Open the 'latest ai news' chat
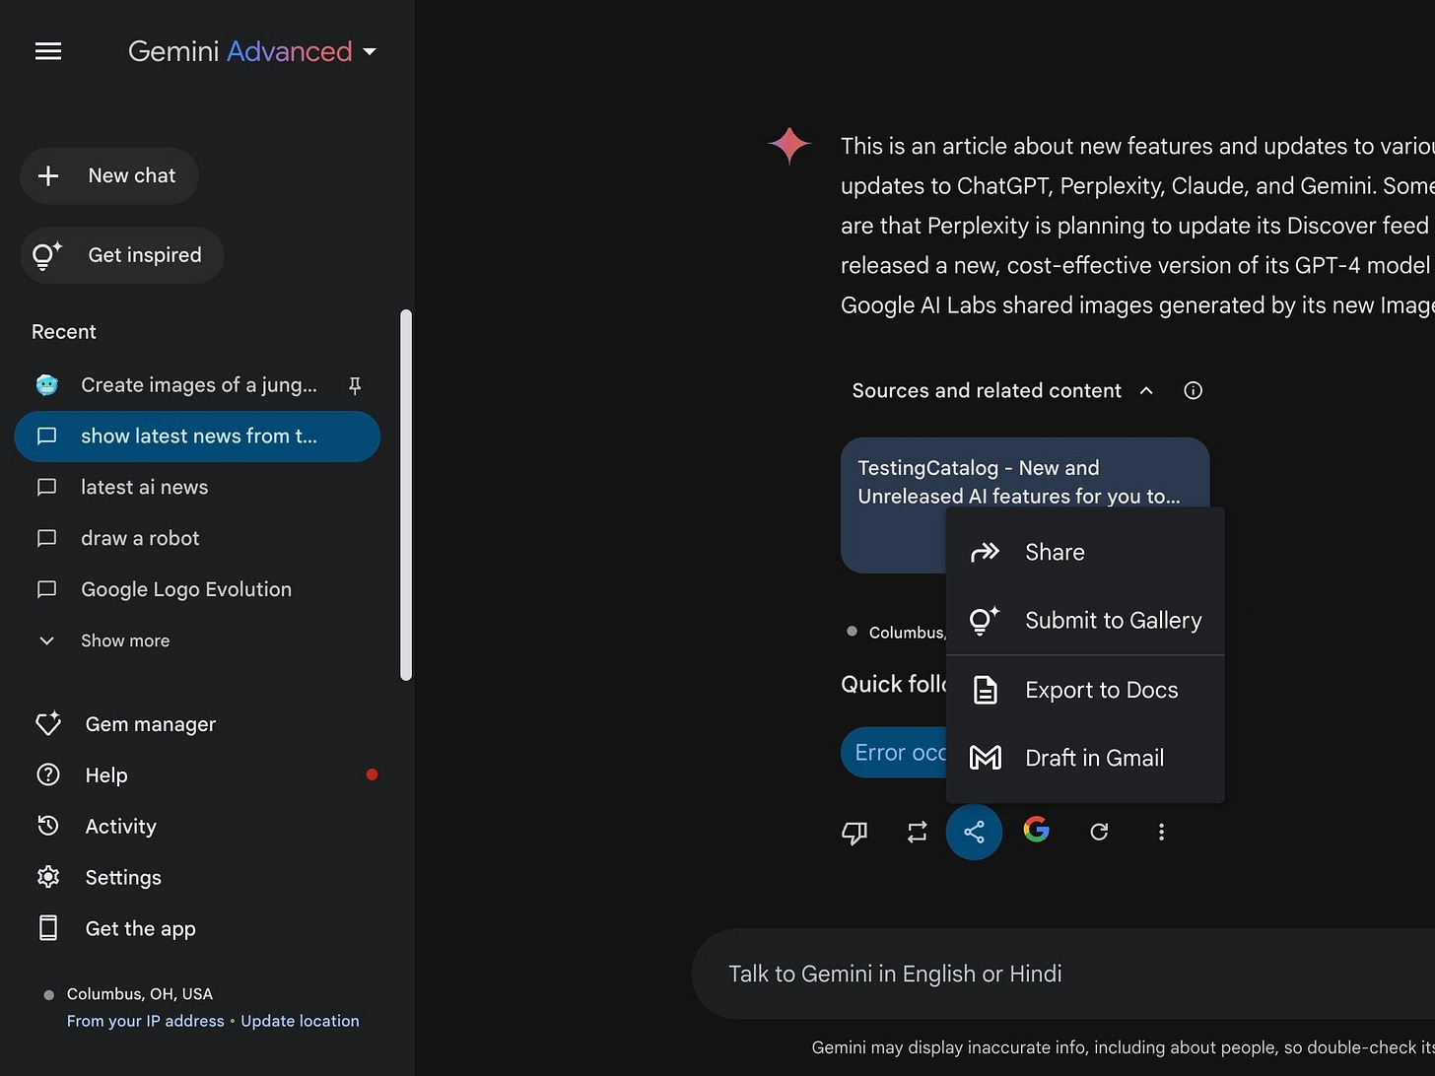Screen dimensions: 1435x1076 point(198,488)
